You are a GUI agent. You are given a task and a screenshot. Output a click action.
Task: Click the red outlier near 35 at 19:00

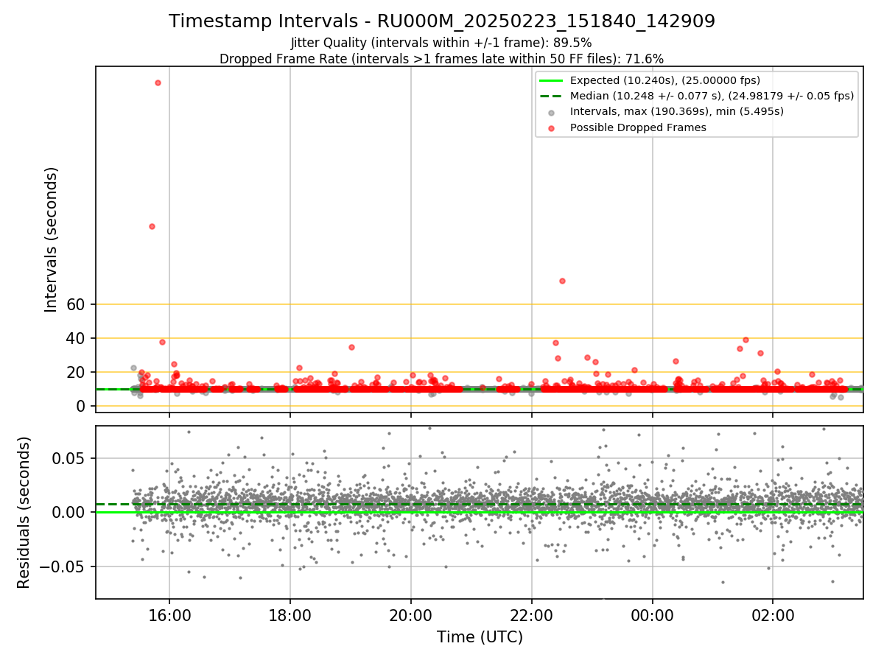351,347
